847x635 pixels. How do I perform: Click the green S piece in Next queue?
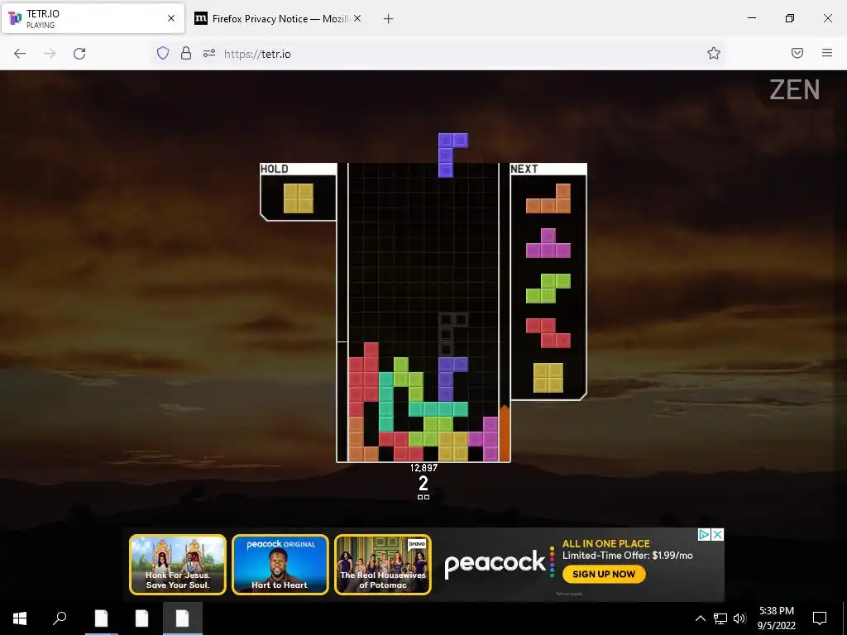tap(548, 289)
